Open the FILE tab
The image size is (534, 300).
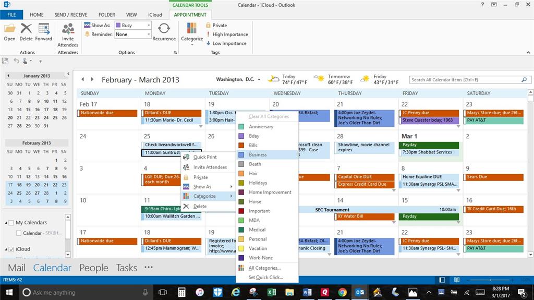[11, 15]
